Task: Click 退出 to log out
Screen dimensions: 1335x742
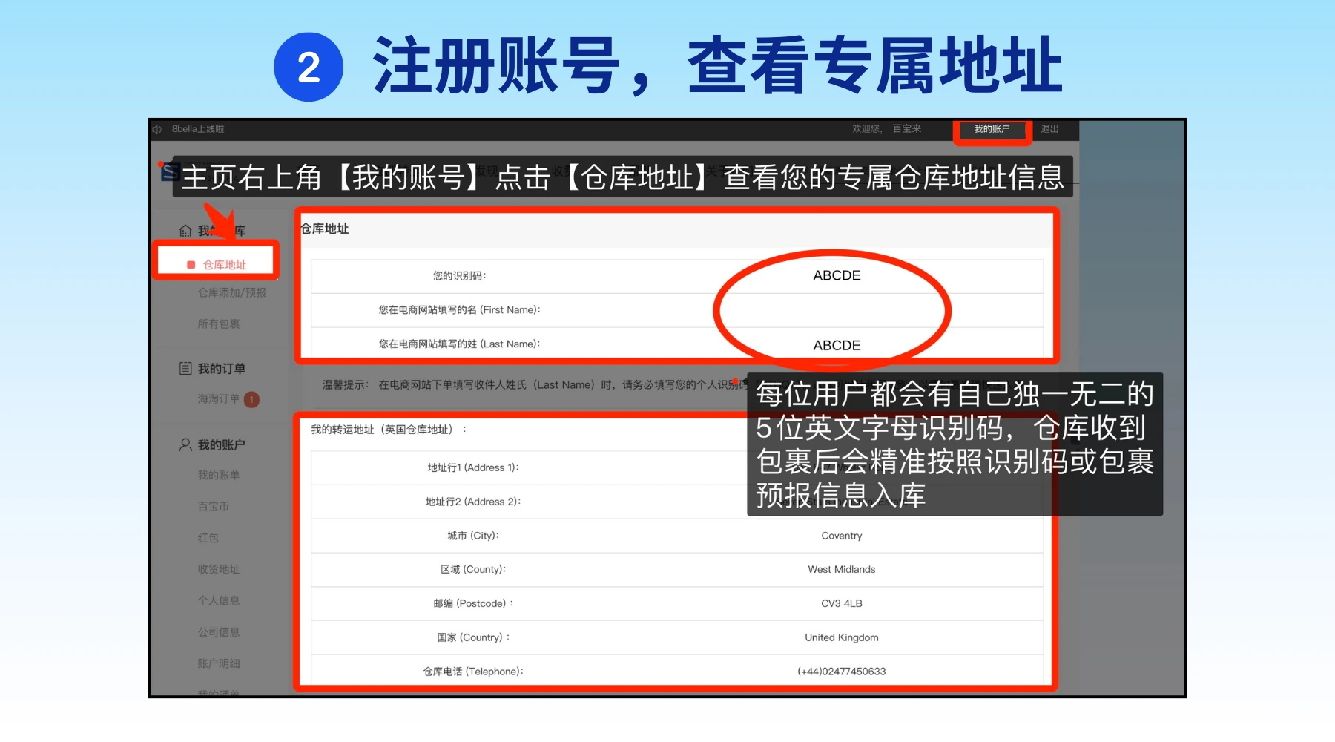Action: click(x=1049, y=129)
